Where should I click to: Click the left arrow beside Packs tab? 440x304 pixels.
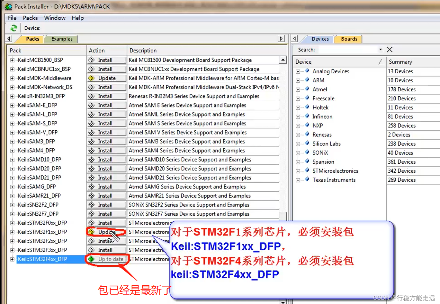pos(9,39)
